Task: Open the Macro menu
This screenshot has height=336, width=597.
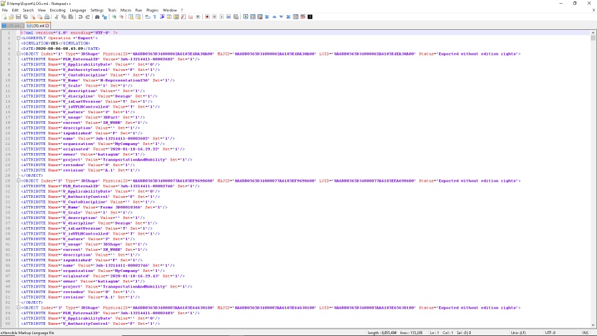Action: 126,11
